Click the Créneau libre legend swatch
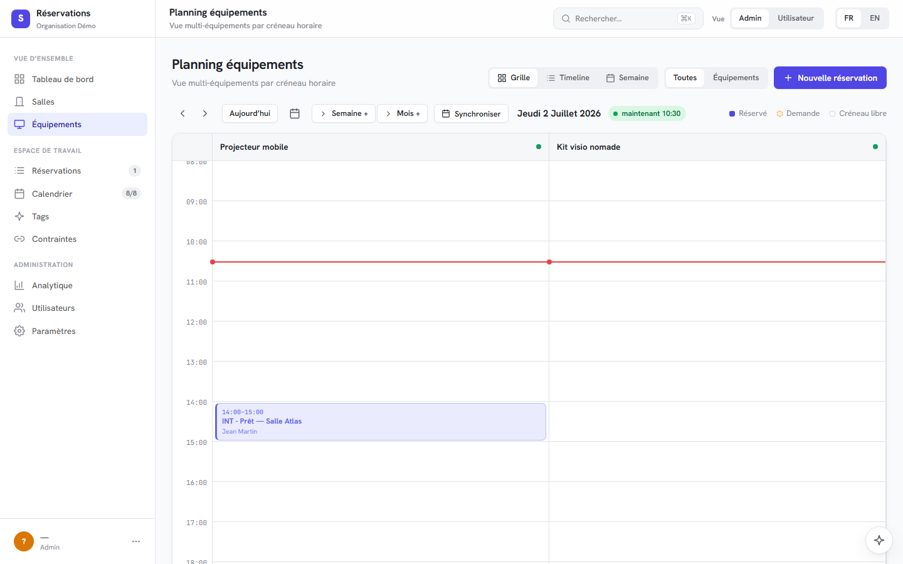903x564 pixels. tap(832, 113)
